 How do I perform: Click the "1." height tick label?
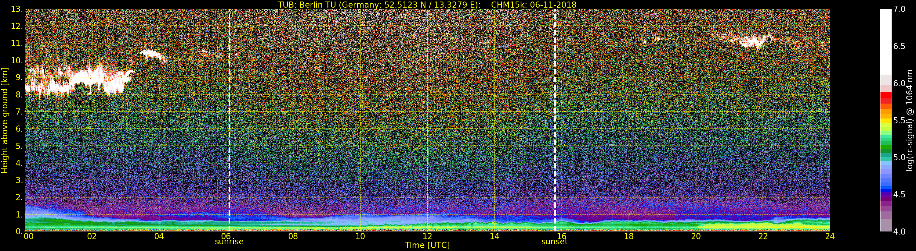click(x=19, y=214)
